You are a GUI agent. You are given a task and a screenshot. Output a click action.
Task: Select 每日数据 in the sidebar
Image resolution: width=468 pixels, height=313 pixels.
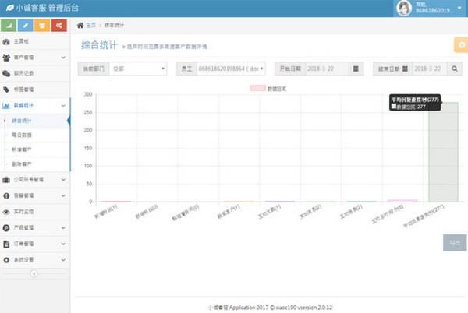click(x=22, y=135)
